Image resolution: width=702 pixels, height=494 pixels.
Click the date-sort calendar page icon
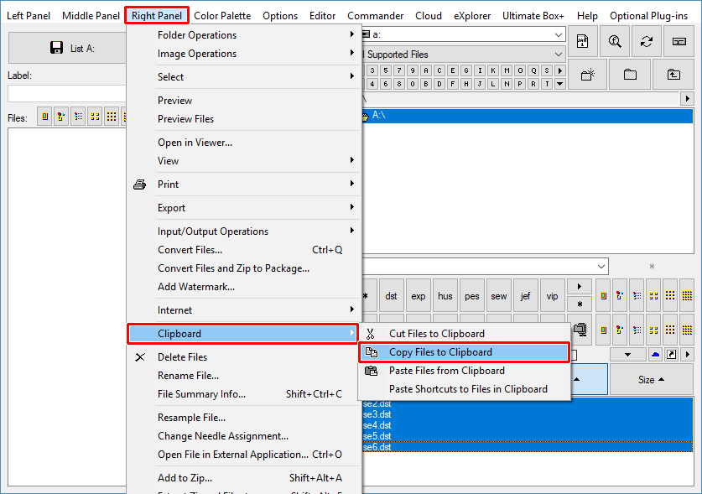582,42
